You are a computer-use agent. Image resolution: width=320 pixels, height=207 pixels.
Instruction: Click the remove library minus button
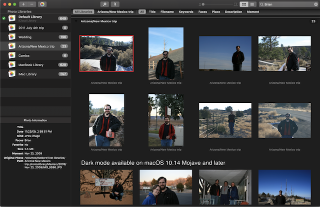click(x=31, y=4)
